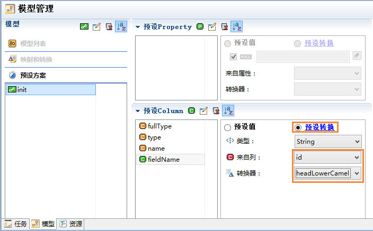
Task: Open Property section 转换器 dropdown
Action: [x=327, y=89]
